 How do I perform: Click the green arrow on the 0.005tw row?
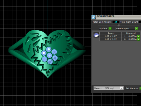tap(138, 36)
